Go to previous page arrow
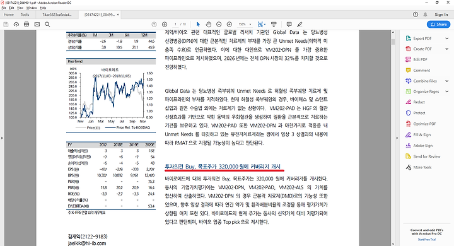The width and height of the screenshot is (454, 246). (154, 25)
